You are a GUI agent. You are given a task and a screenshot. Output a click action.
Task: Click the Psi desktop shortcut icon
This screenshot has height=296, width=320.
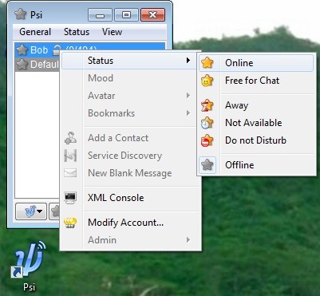(x=29, y=259)
